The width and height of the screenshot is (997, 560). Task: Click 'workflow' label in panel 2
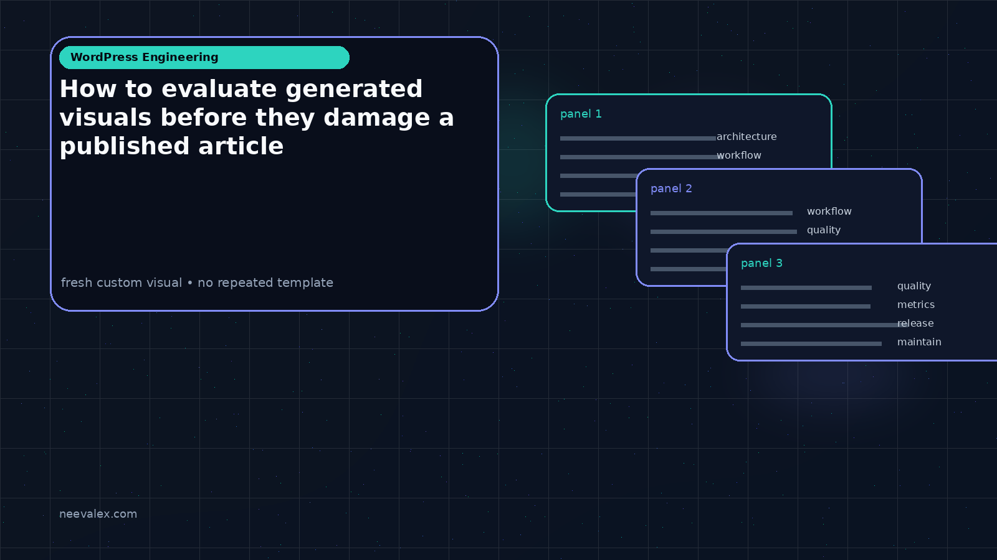pyautogui.click(x=829, y=211)
